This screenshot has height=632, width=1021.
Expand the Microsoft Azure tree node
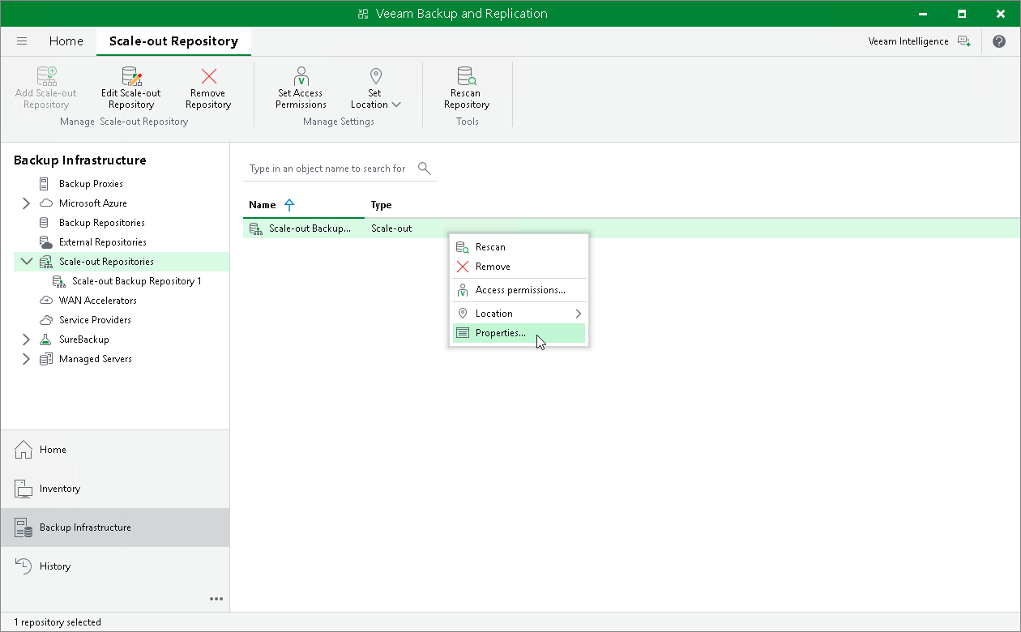click(26, 203)
